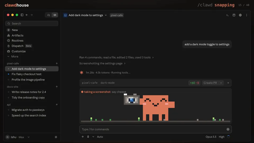This screenshot has height=143, width=254.
Task: Toggle the theme sun icon
Action: (x=56, y=137)
